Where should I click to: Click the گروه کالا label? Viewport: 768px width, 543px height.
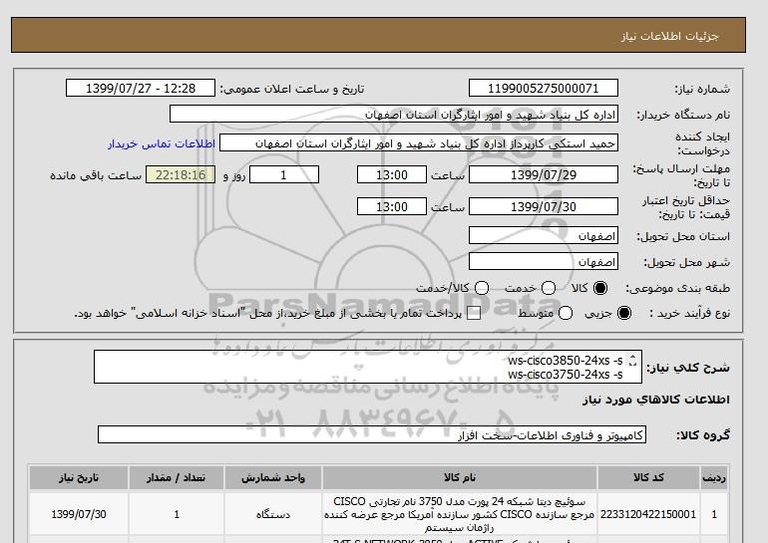tap(703, 434)
